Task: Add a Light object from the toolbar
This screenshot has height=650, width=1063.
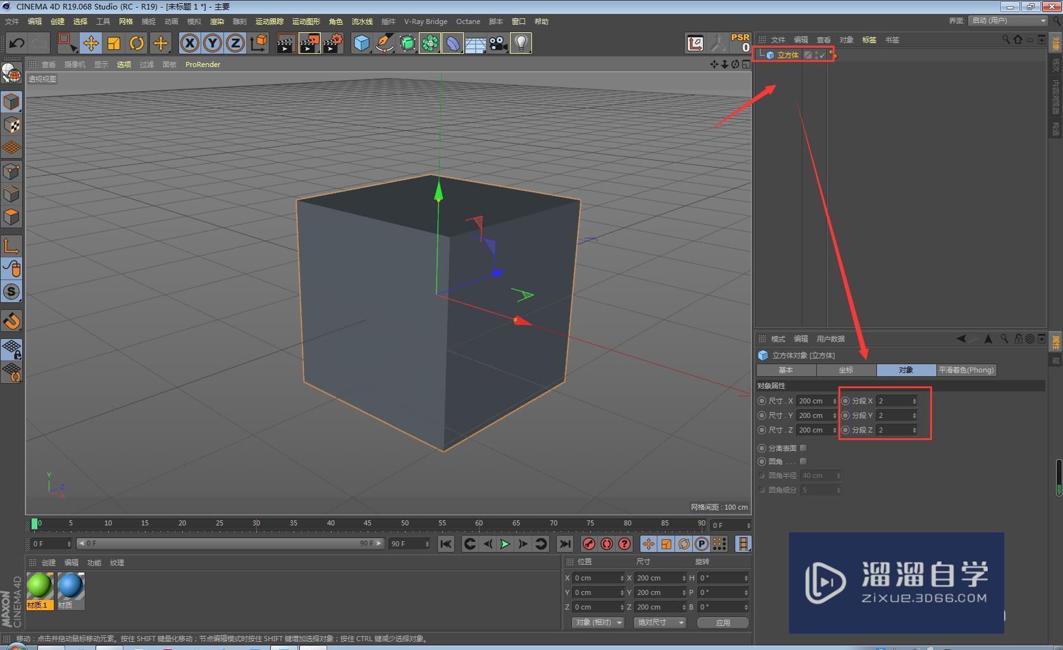Action: pyautogui.click(x=520, y=43)
